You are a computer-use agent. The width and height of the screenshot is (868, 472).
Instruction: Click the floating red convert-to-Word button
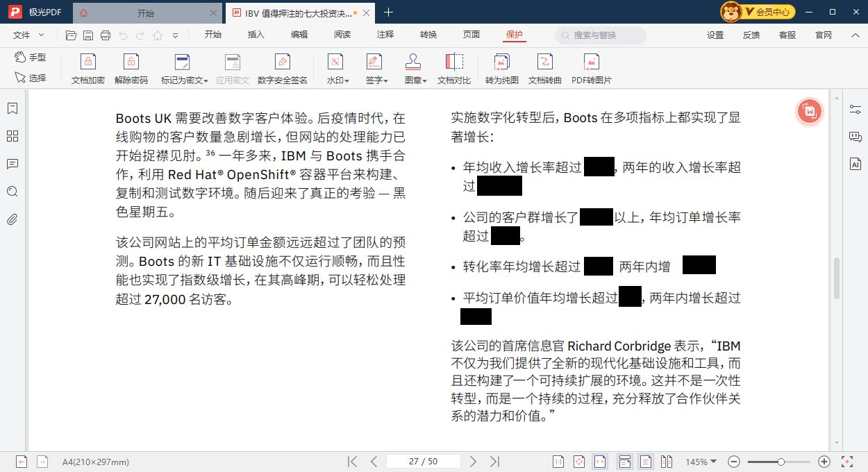pyautogui.click(x=810, y=111)
